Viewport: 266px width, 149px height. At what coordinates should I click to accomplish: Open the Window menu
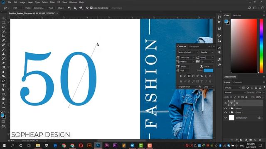[73, 2]
